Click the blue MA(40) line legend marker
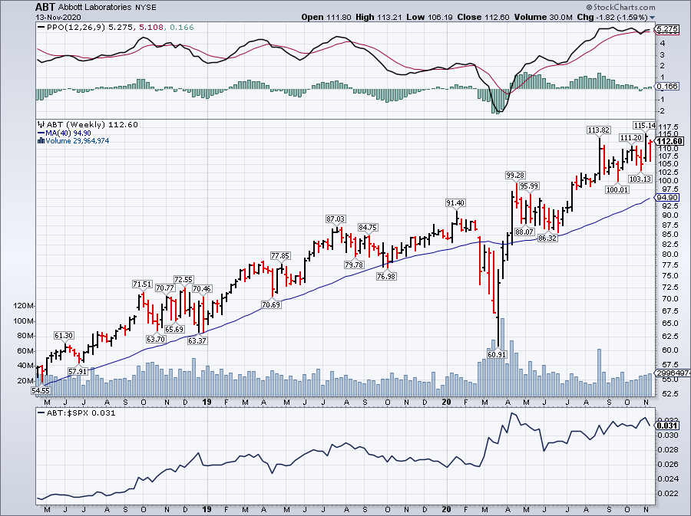 (x=41, y=133)
